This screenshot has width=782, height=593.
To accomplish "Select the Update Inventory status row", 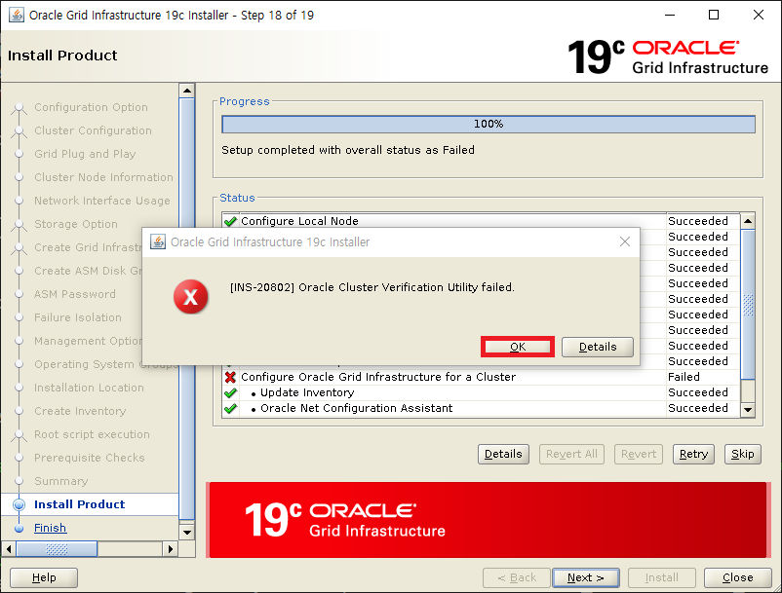I will pos(481,392).
